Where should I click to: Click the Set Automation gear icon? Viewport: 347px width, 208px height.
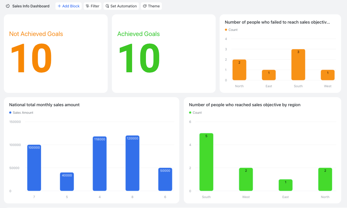(x=107, y=6)
